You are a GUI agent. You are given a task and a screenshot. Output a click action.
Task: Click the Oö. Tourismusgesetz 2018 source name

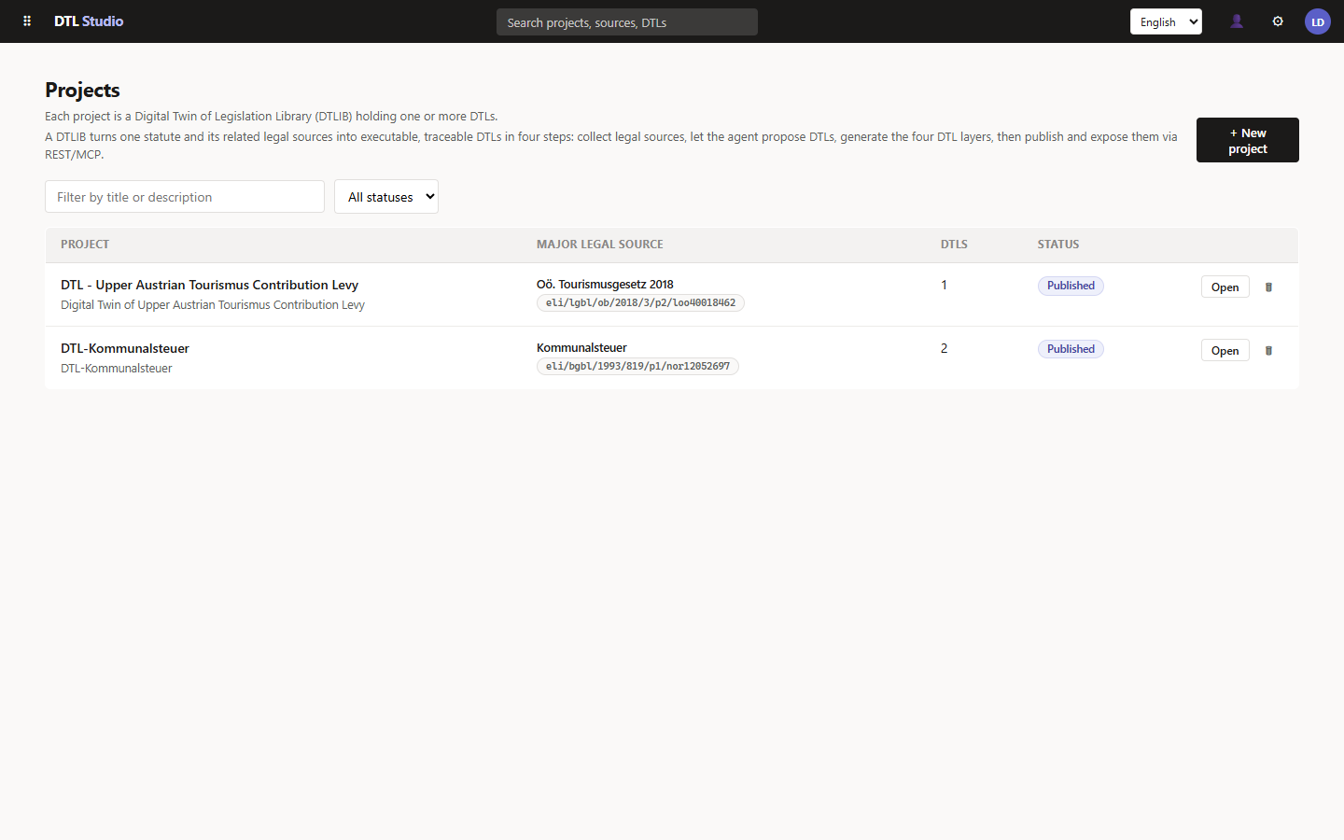(x=605, y=285)
